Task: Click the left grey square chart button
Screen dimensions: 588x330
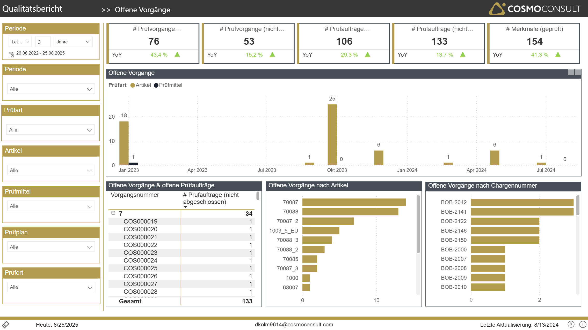Action: point(571,72)
